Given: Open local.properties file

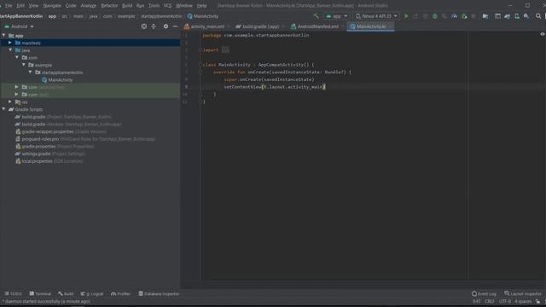Looking at the screenshot, I should pos(49,161).
